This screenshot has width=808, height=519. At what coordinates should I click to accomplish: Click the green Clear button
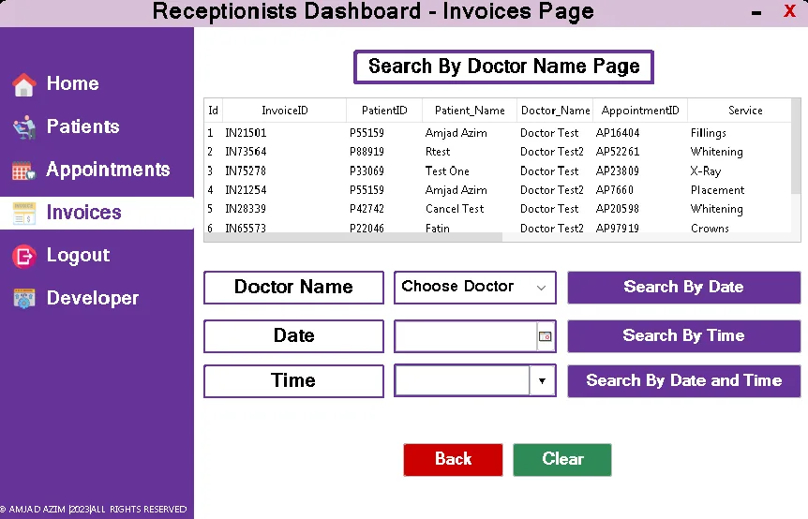pos(562,459)
